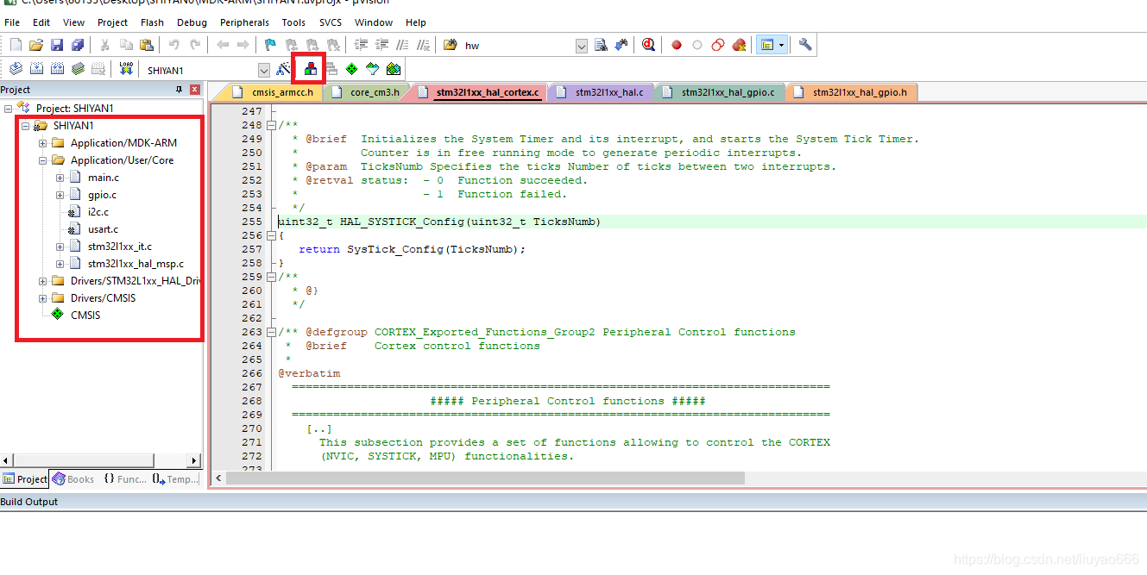Click the Build target icon

[36, 69]
